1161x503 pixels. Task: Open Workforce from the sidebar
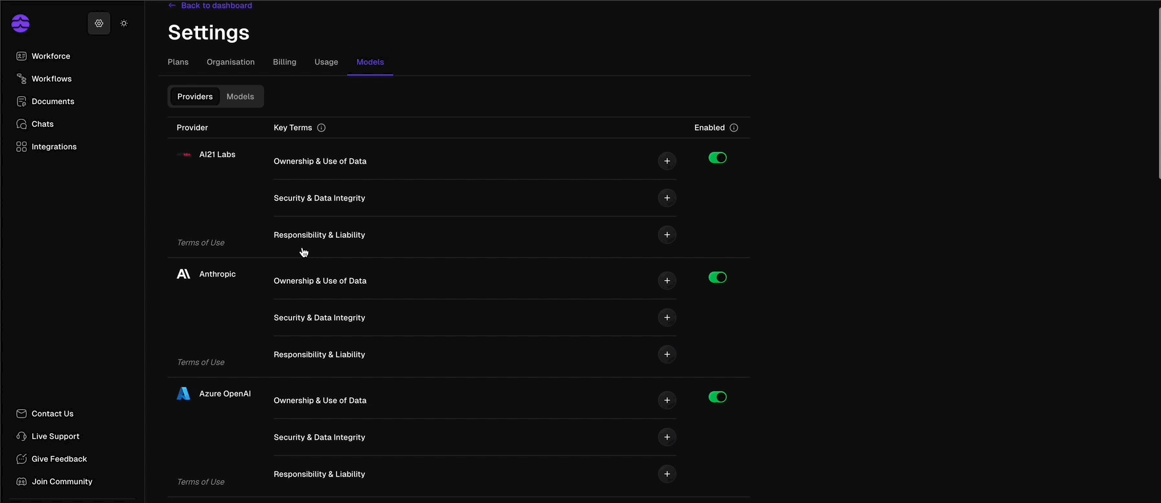pos(43,56)
